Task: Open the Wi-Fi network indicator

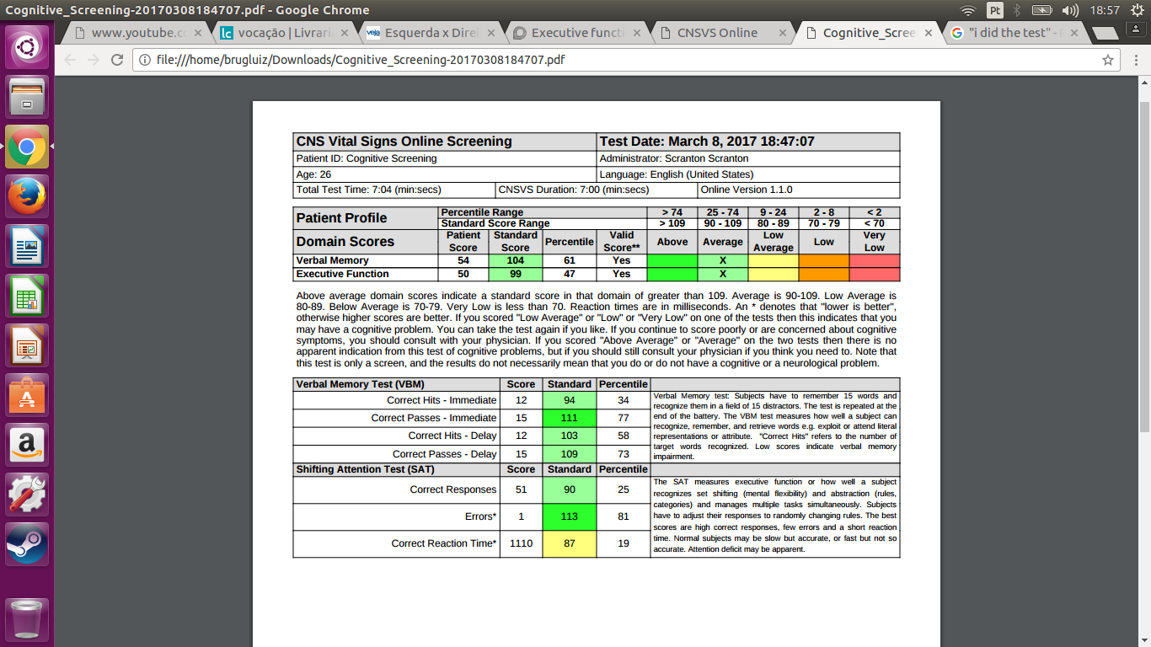Action: [x=968, y=10]
